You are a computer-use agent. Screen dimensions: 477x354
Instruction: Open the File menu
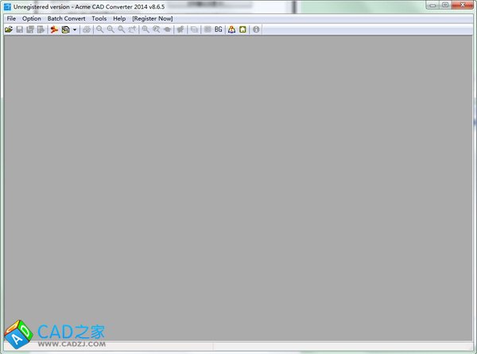click(x=11, y=18)
